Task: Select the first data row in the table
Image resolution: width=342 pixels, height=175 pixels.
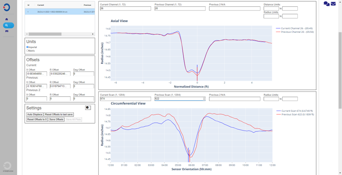Action: pos(60,12)
